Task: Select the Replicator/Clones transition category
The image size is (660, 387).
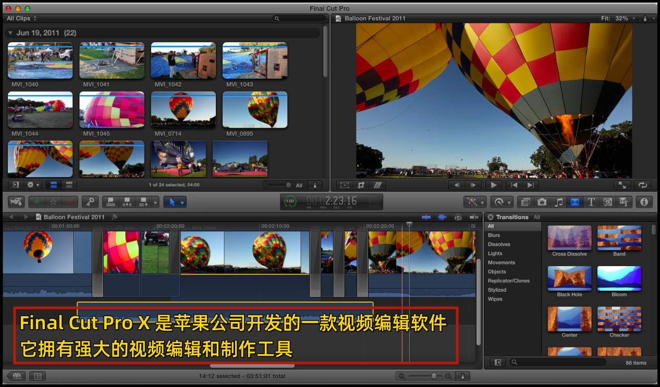Action: (x=508, y=281)
